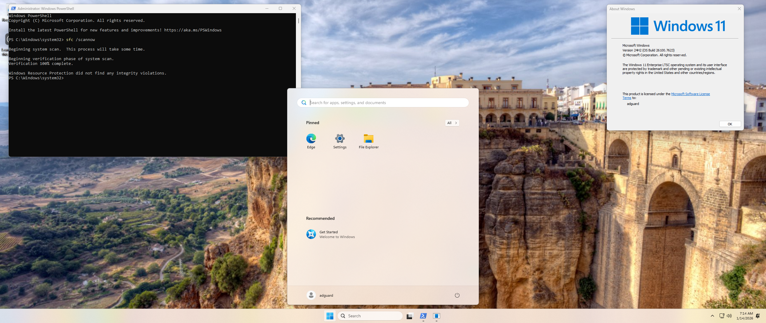Click the taskbar Search box
This screenshot has width=766, height=323.
[x=370, y=316]
